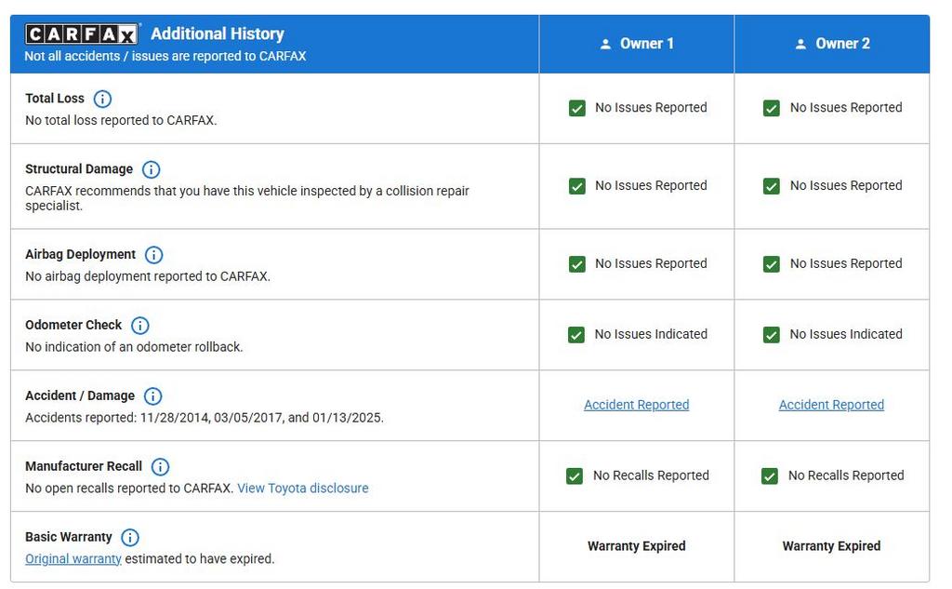Viewport: 952px width, 589px height.
Task: Click the Manufacturer Recall info icon
Action: coord(161,467)
